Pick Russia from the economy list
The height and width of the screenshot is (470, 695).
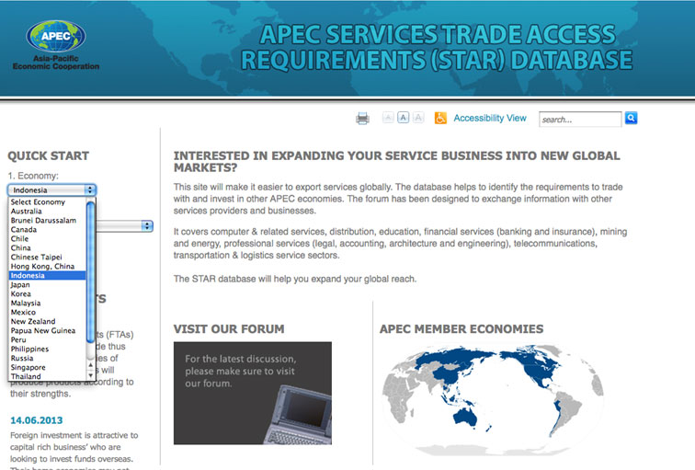click(48, 358)
